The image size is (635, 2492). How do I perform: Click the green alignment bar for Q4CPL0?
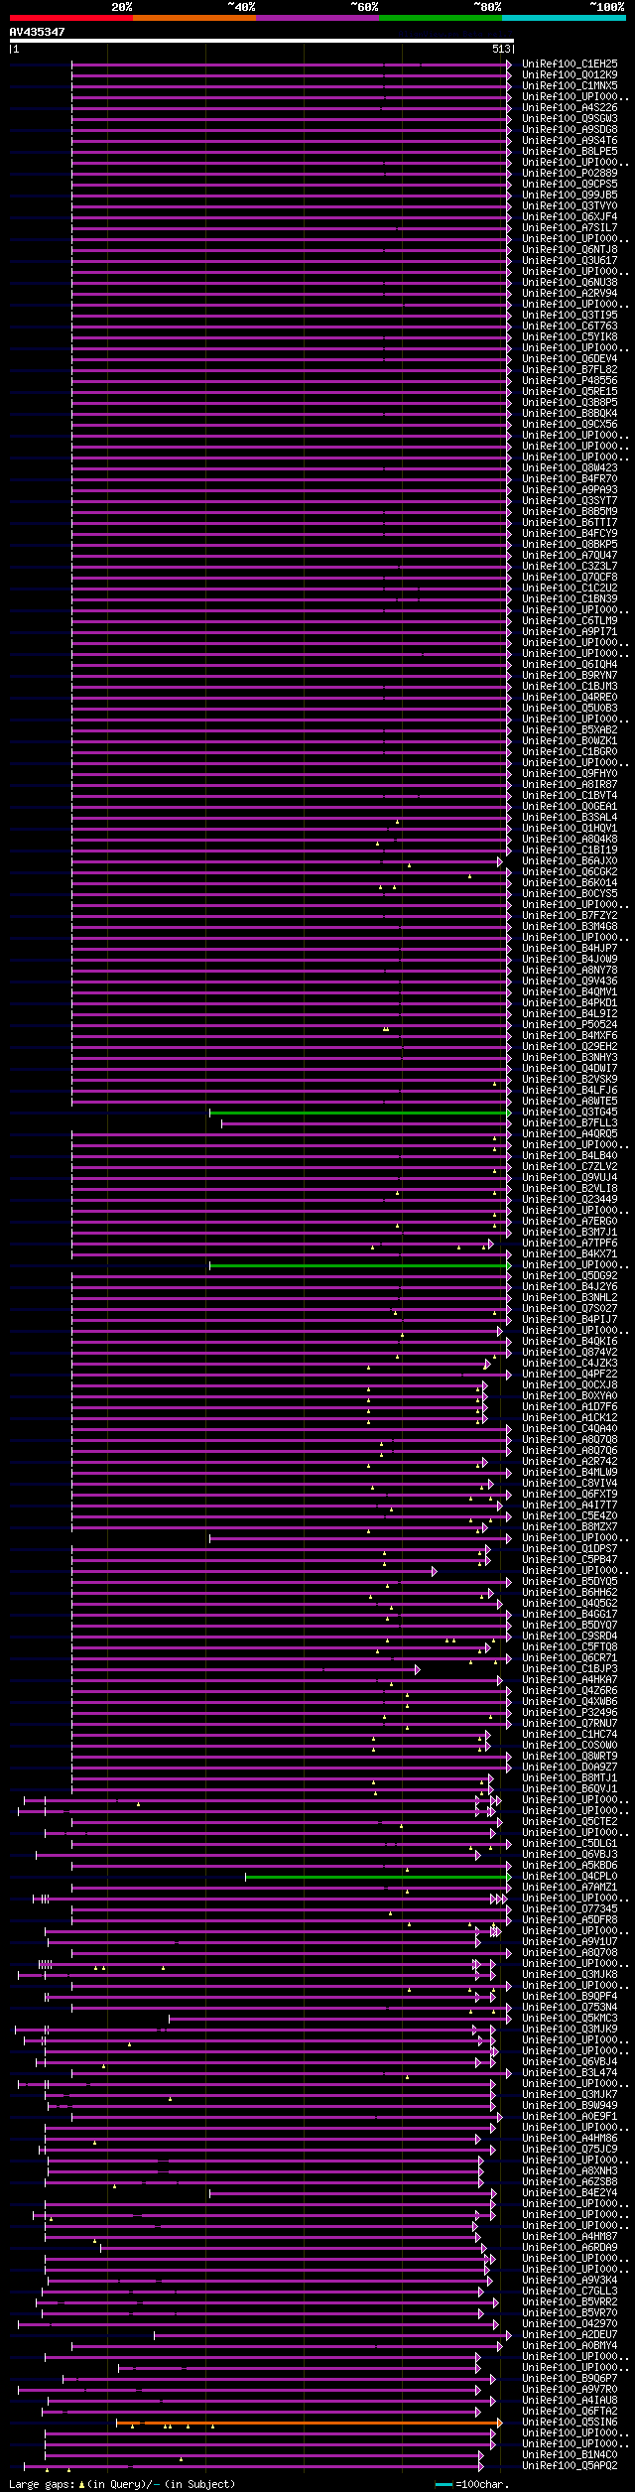(x=376, y=1877)
